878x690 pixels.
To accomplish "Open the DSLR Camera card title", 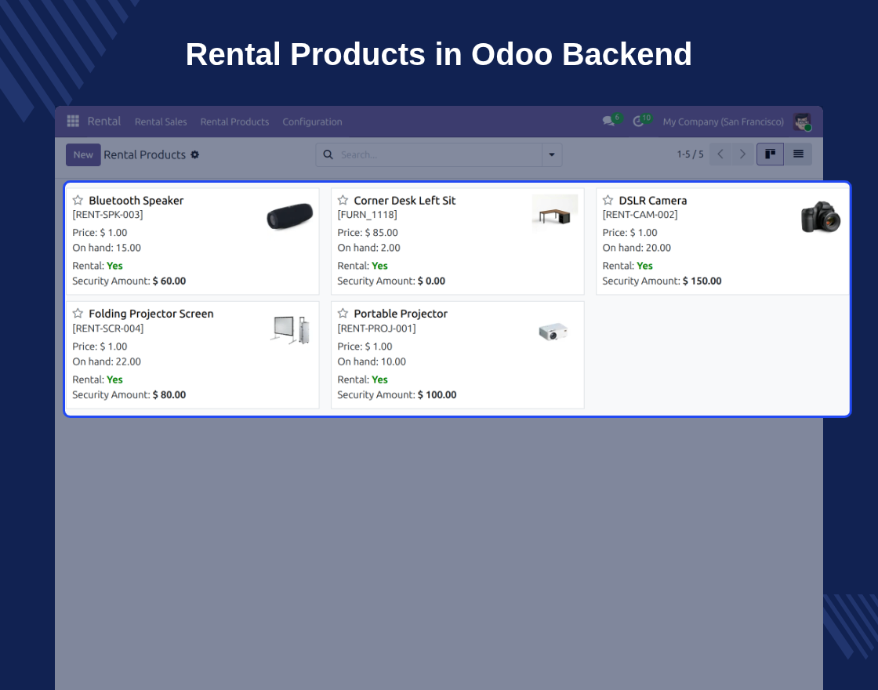I will (653, 201).
